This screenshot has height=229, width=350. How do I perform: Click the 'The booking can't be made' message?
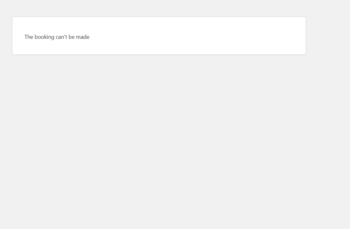pyautogui.click(x=57, y=37)
